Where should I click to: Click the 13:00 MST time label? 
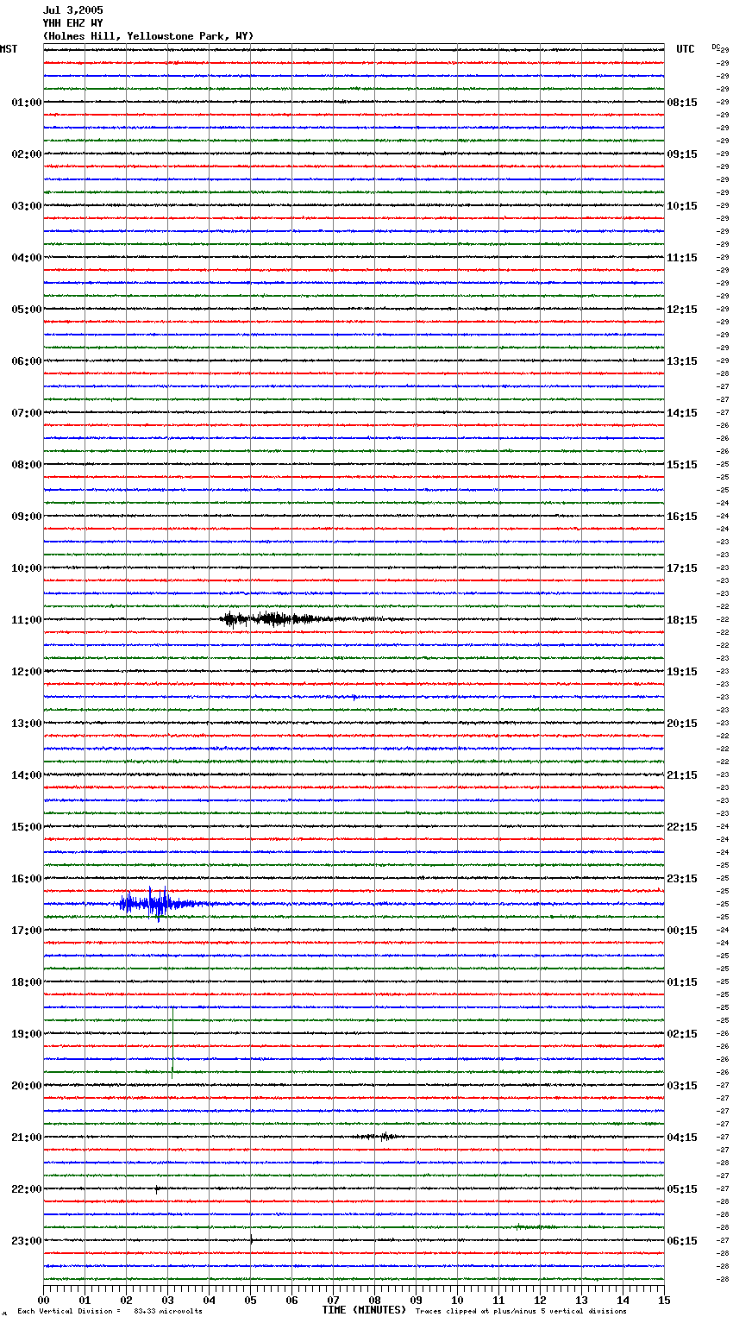pos(27,724)
